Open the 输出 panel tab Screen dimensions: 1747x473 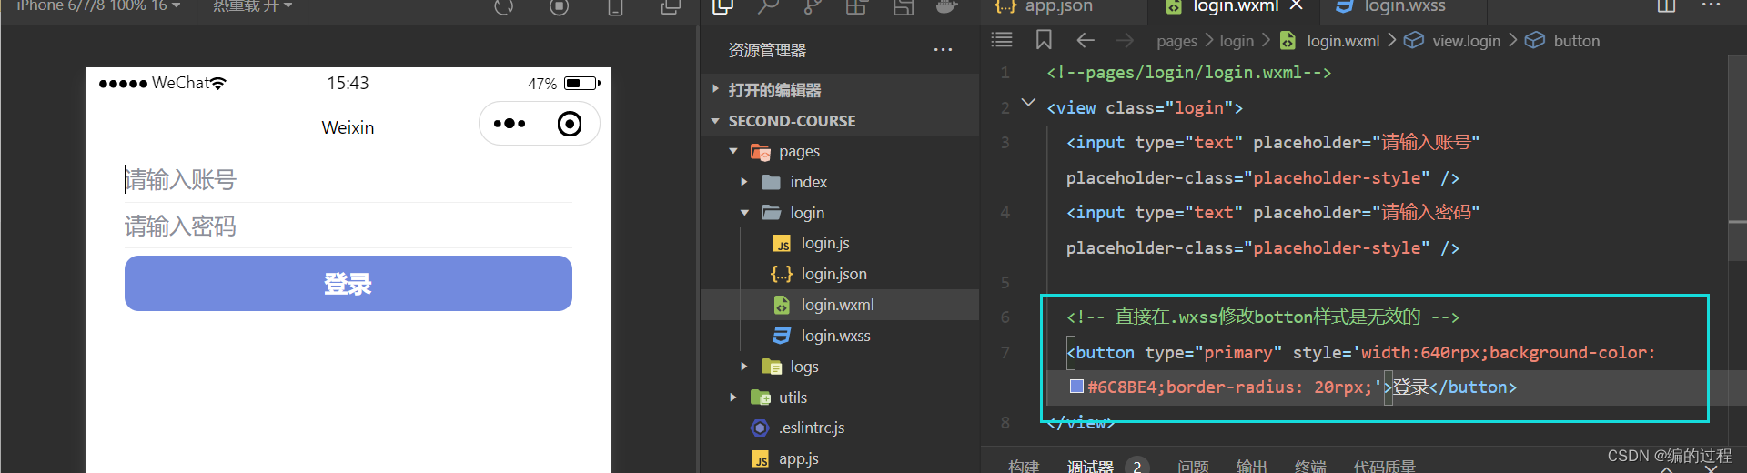tap(1251, 466)
